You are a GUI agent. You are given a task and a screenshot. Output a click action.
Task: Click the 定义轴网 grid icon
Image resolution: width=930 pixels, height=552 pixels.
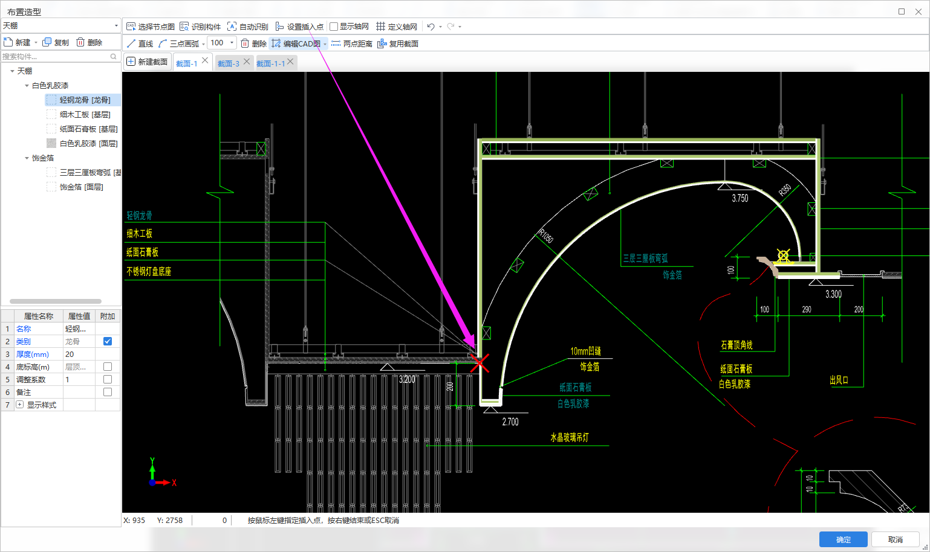click(x=380, y=27)
